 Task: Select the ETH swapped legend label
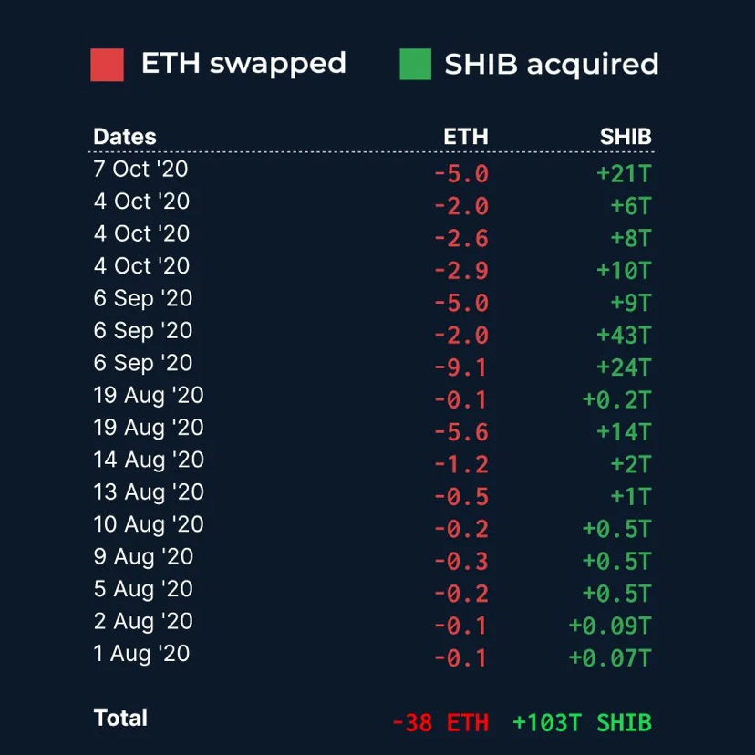tap(243, 64)
